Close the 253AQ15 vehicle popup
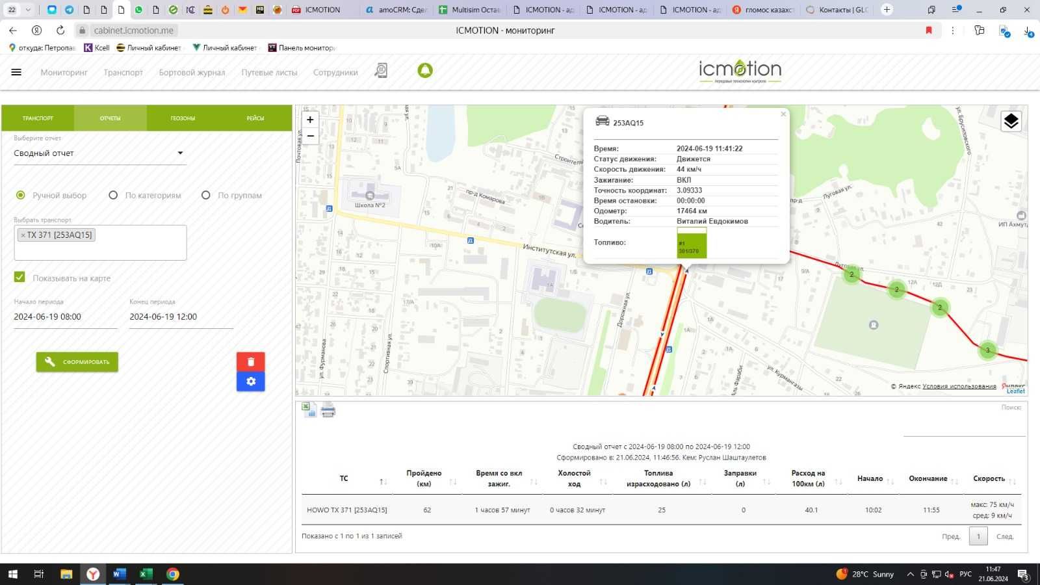The height and width of the screenshot is (585, 1040). (783, 114)
